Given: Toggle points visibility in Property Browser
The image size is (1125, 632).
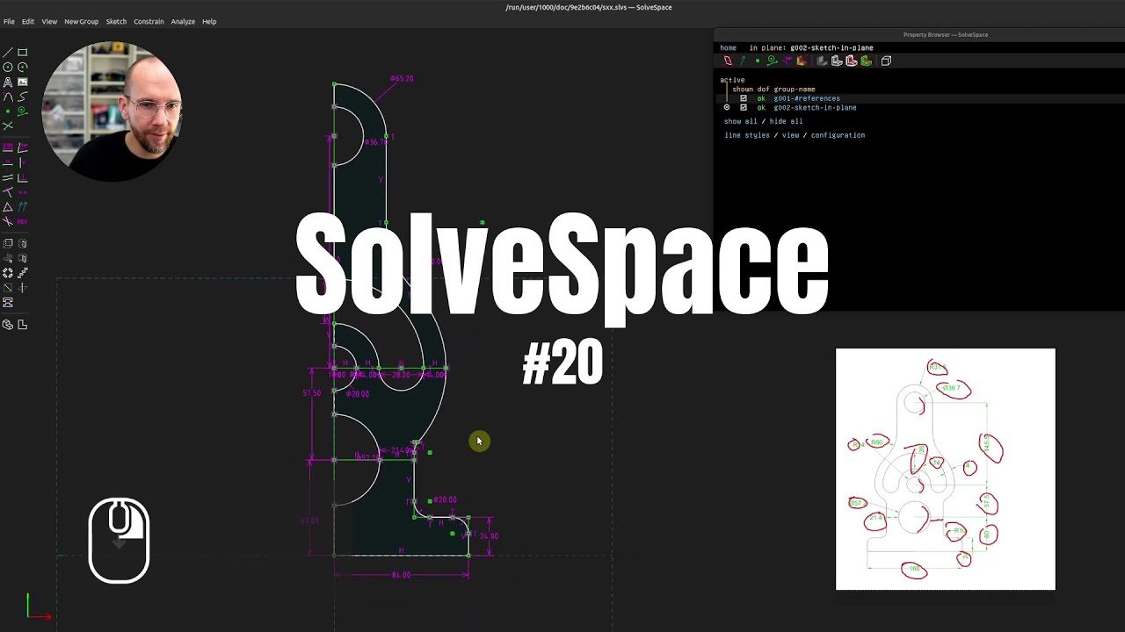Looking at the screenshot, I should coord(758,61).
